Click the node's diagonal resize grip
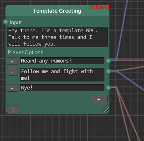Image resolution: width=144 pixels, height=141 pixels. click(105, 108)
